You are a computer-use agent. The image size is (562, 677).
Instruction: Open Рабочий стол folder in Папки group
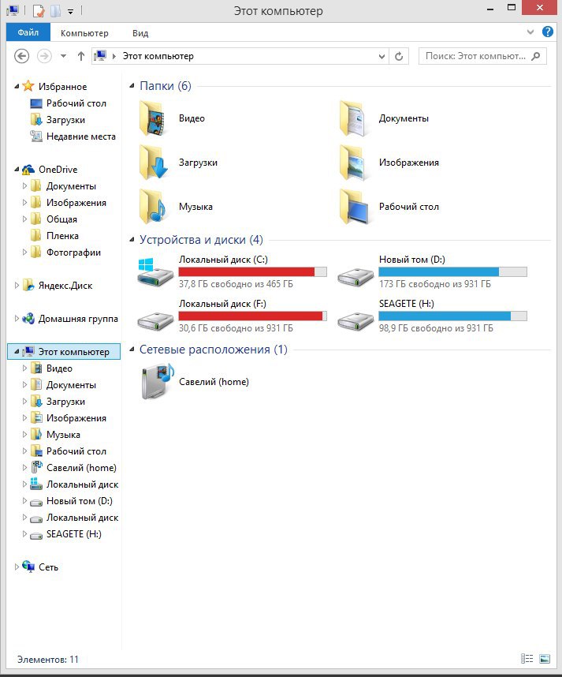[354, 207]
